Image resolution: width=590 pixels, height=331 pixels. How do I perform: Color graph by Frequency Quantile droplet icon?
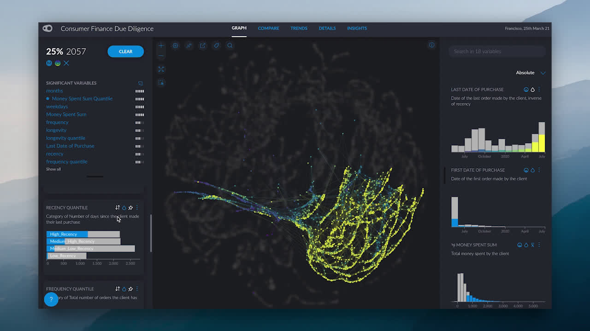(x=124, y=289)
